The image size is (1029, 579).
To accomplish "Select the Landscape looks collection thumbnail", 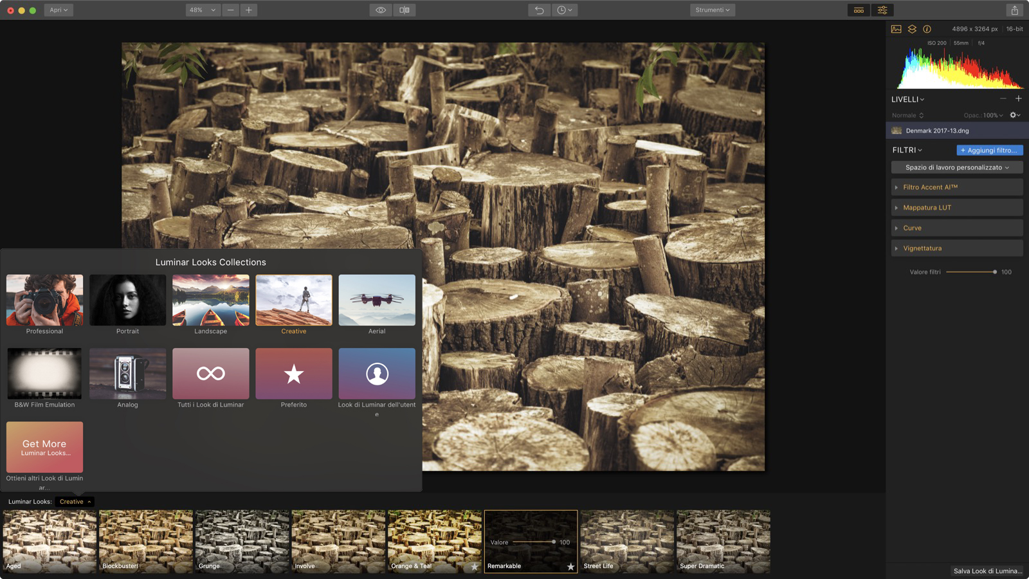I will (210, 300).
